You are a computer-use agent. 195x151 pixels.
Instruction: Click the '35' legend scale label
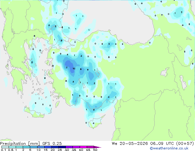[x=74, y=150]
